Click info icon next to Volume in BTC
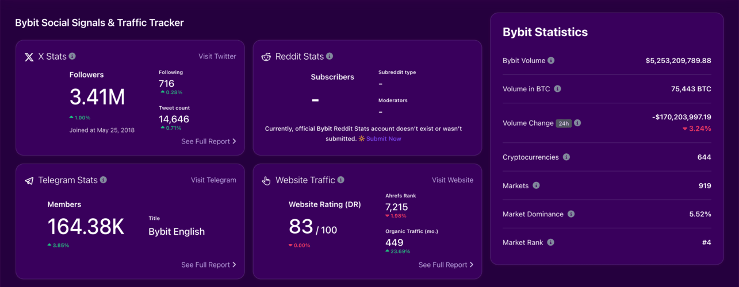This screenshot has height=287, width=739. (x=557, y=89)
